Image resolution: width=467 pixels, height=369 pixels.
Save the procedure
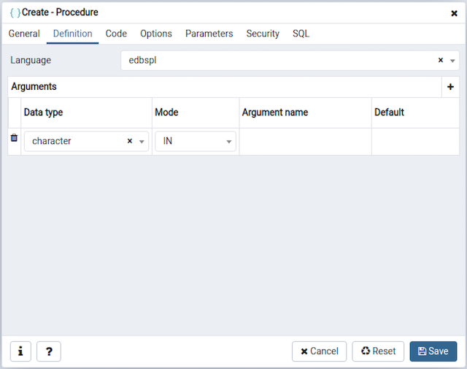click(x=433, y=351)
